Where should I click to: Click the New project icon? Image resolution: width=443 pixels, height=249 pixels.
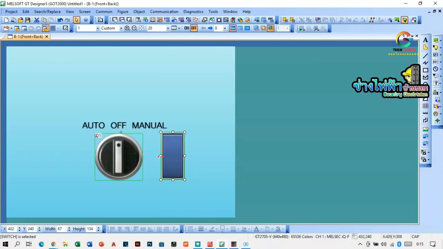(6, 20)
